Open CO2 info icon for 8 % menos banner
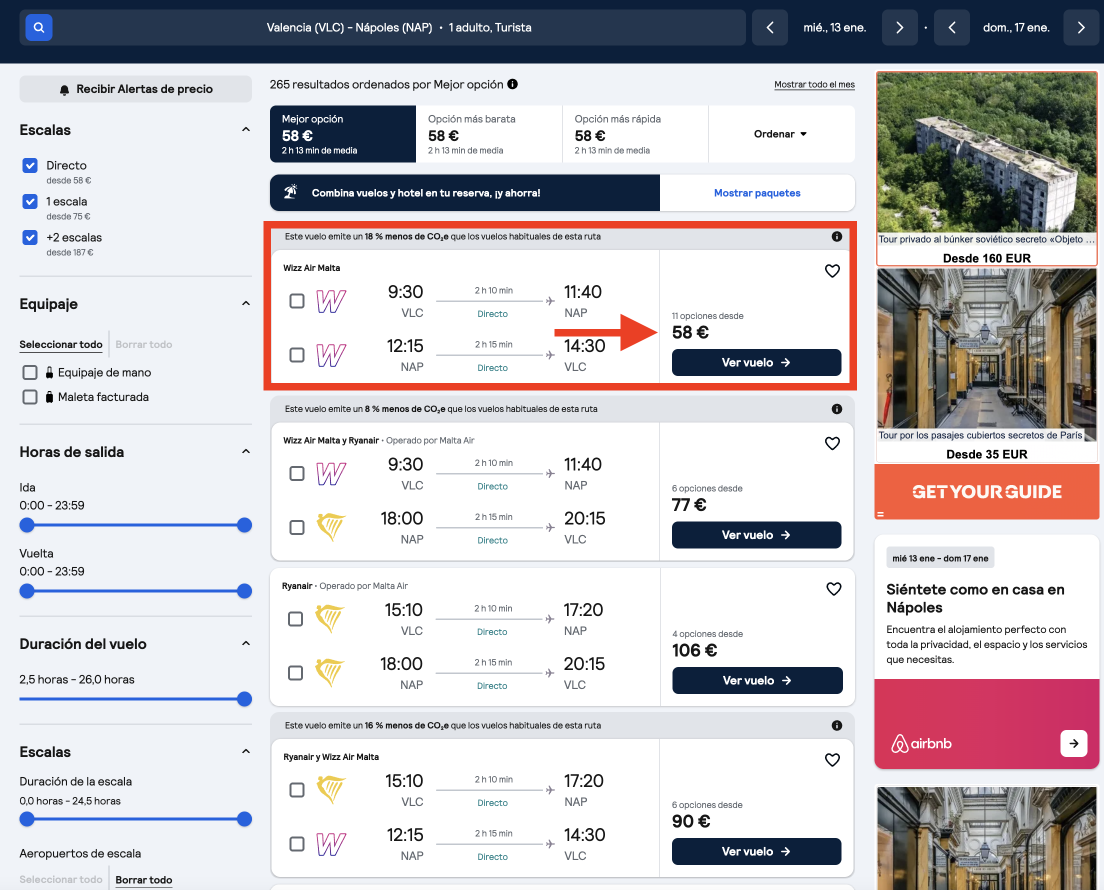The image size is (1104, 890). [x=837, y=409]
